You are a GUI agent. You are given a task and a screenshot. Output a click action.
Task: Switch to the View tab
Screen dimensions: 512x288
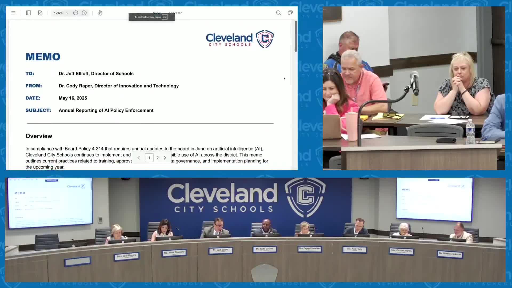coord(157,13)
